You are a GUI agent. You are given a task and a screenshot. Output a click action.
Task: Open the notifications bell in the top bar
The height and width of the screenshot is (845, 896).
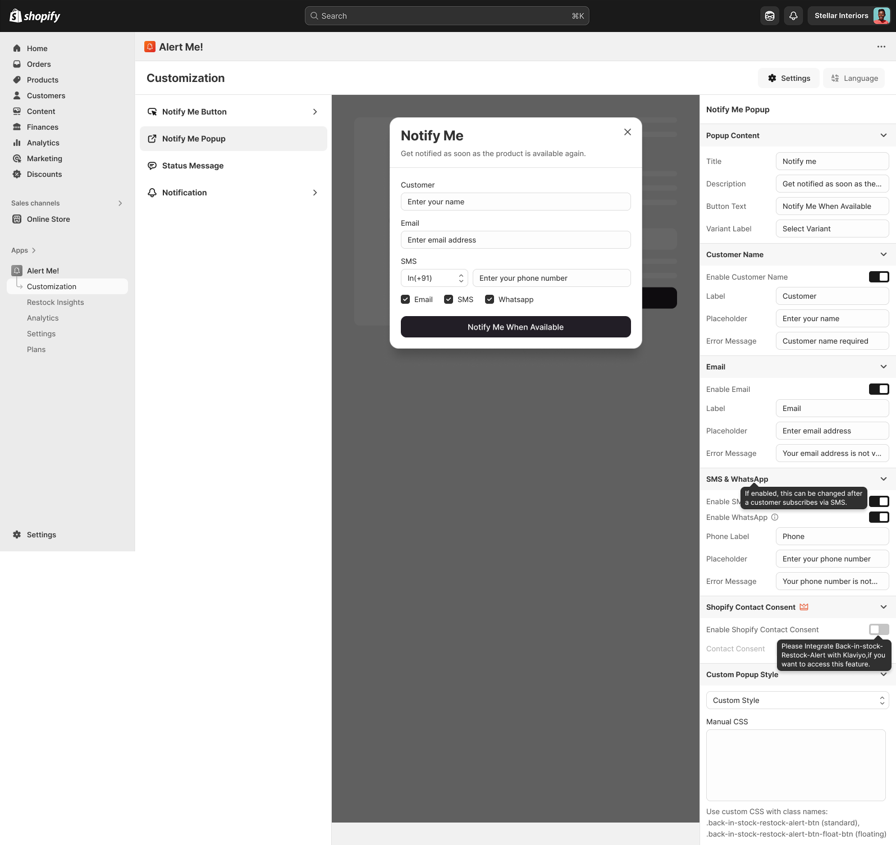[x=793, y=16]
